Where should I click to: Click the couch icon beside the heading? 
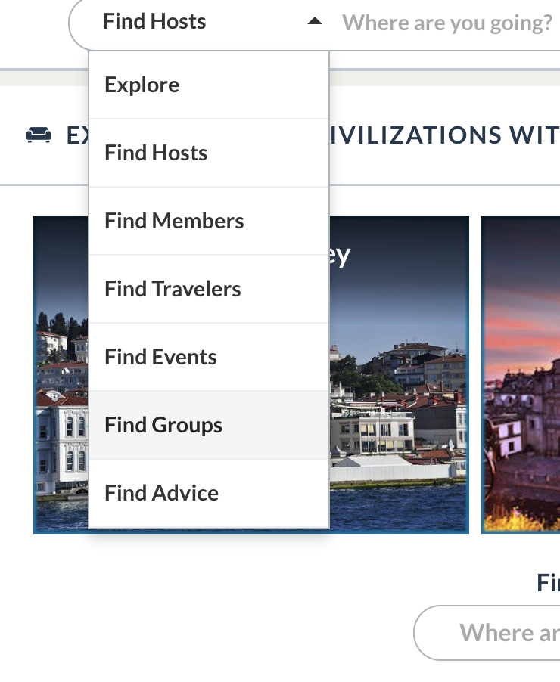(x=39, y=135)
